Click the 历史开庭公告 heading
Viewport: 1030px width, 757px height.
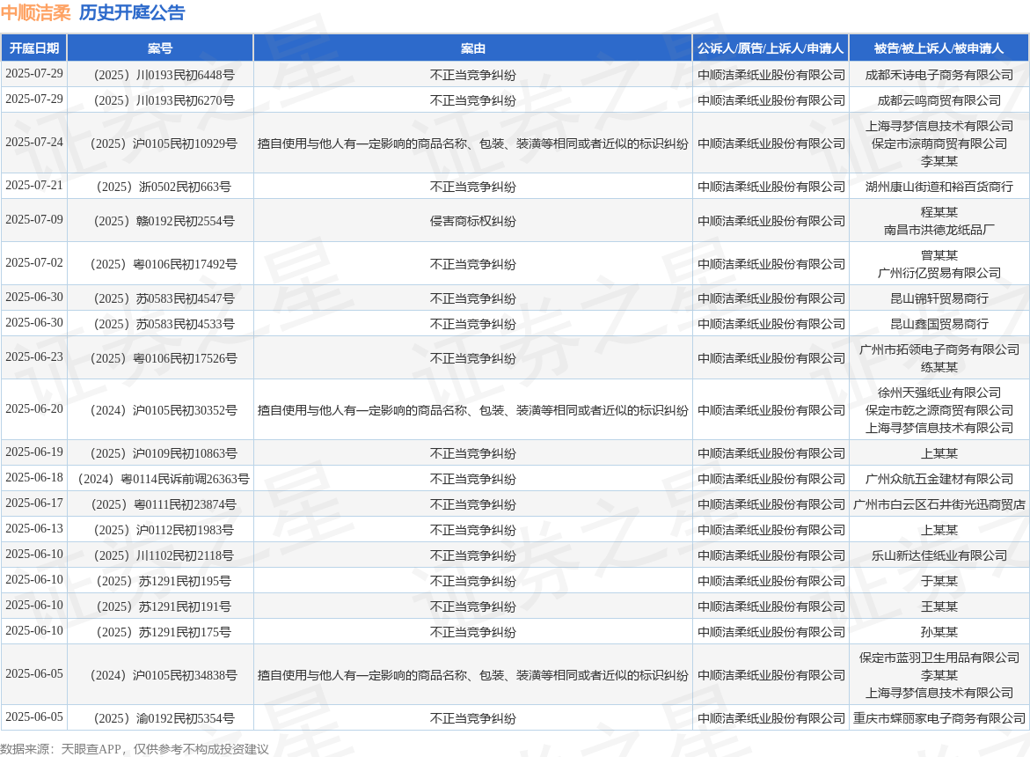(x=132, y=12)
